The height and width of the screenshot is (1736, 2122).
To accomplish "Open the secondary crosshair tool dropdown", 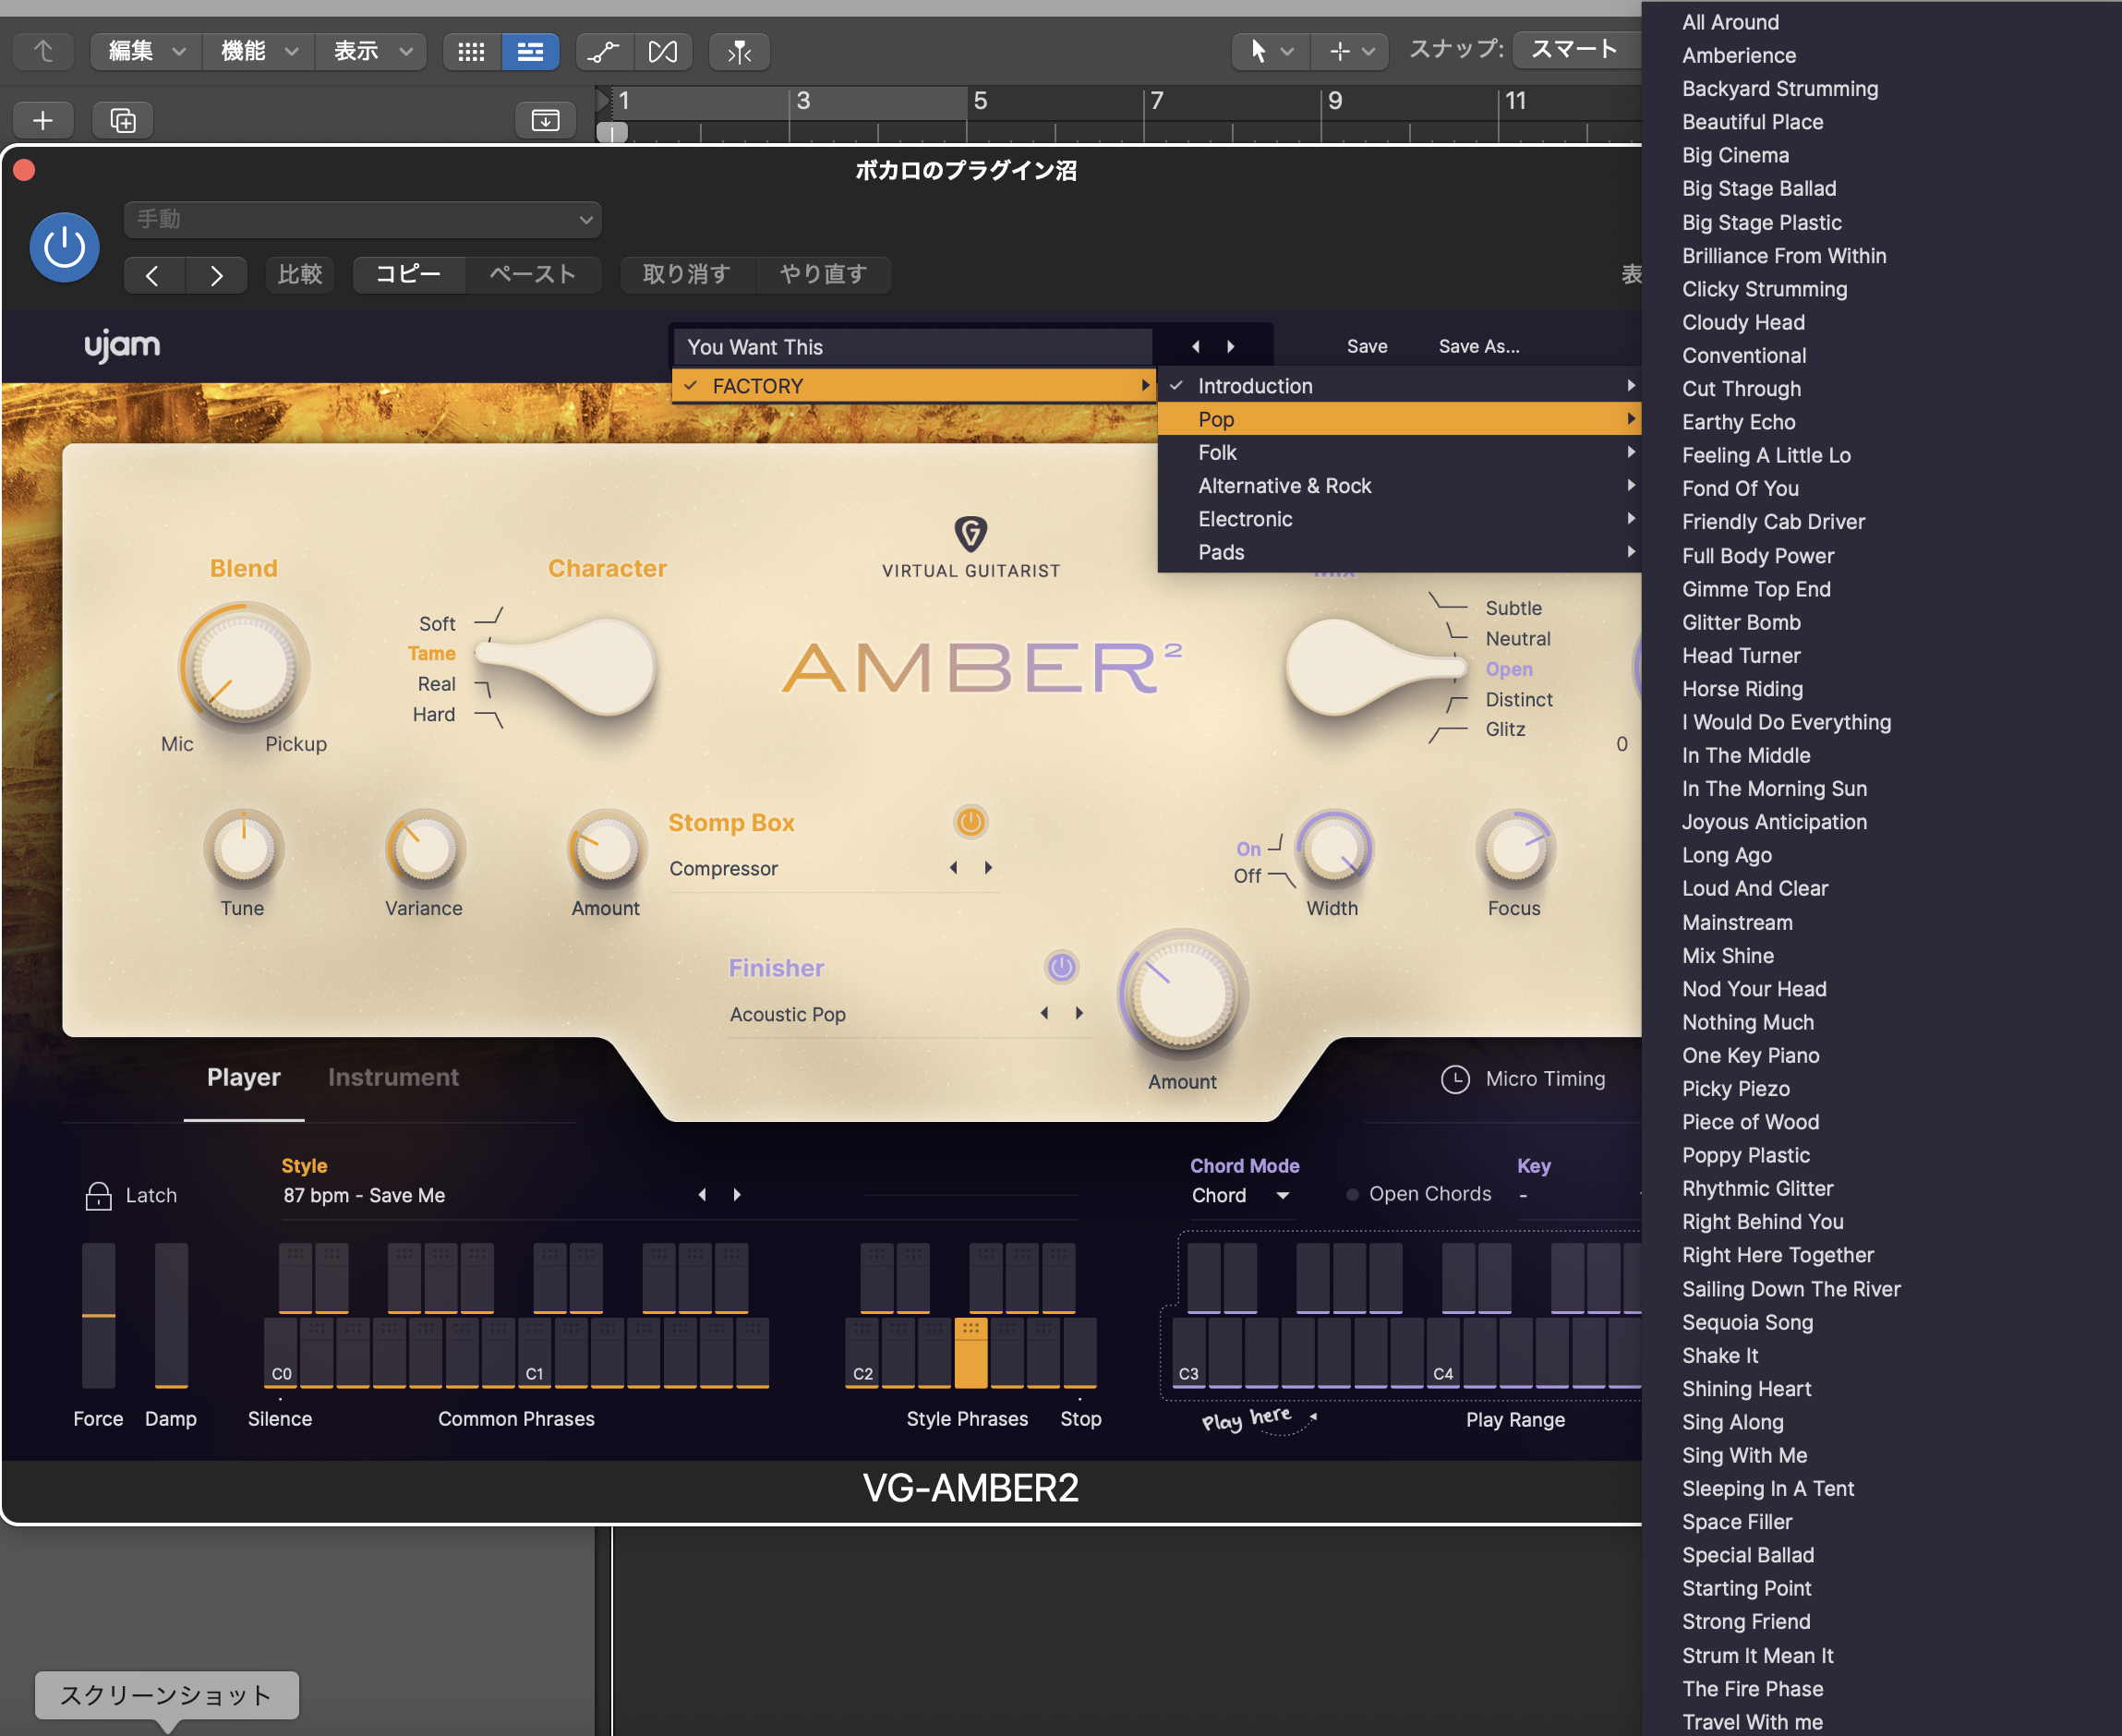I will click(1349, 51).
